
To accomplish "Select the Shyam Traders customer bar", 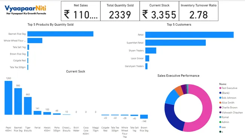I will point(151,51).
